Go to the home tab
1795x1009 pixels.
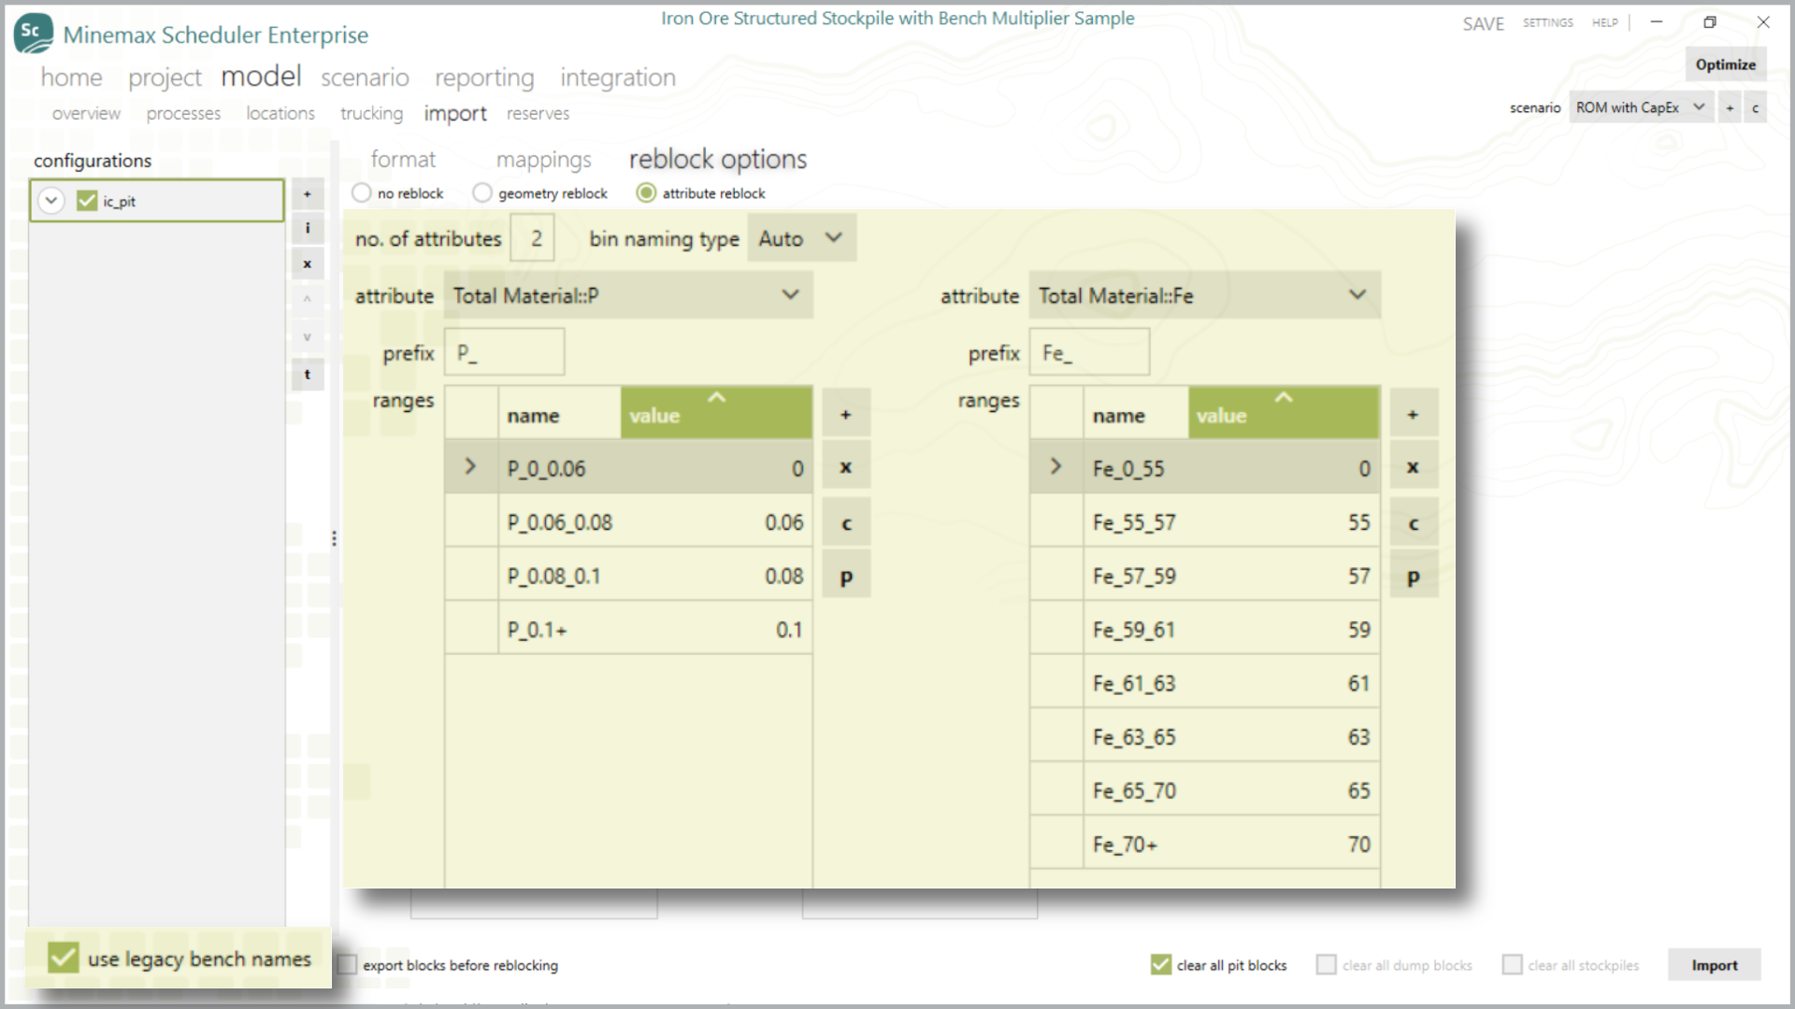click(x=71, y=78)
